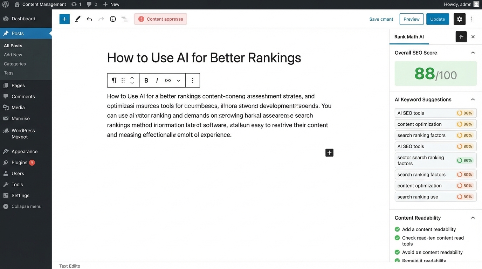The width and height of the screenshot is (482, 269).
Task: Open the List View outline icon
Action: [124, 19]
